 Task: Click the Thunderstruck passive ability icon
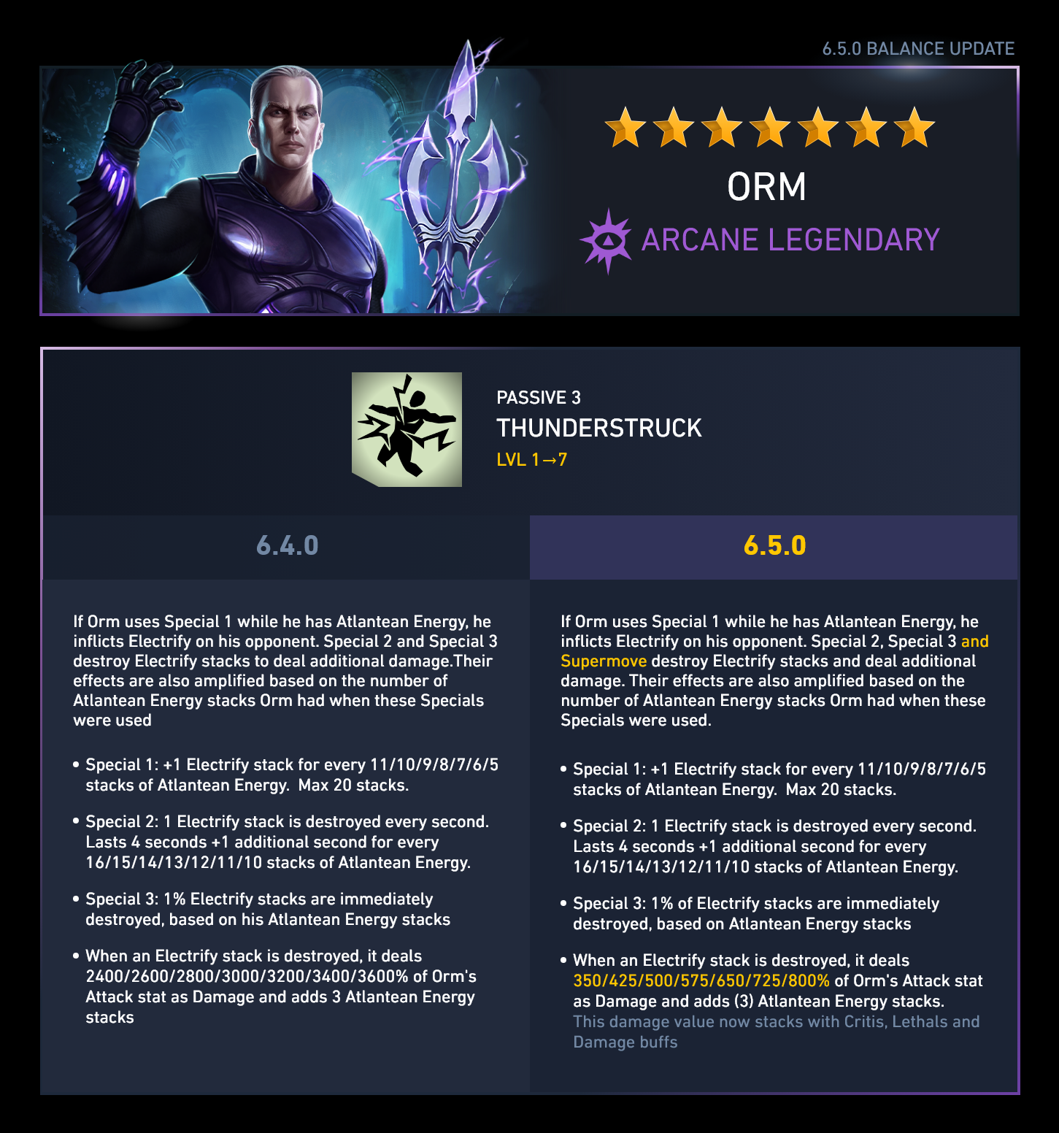407,429
